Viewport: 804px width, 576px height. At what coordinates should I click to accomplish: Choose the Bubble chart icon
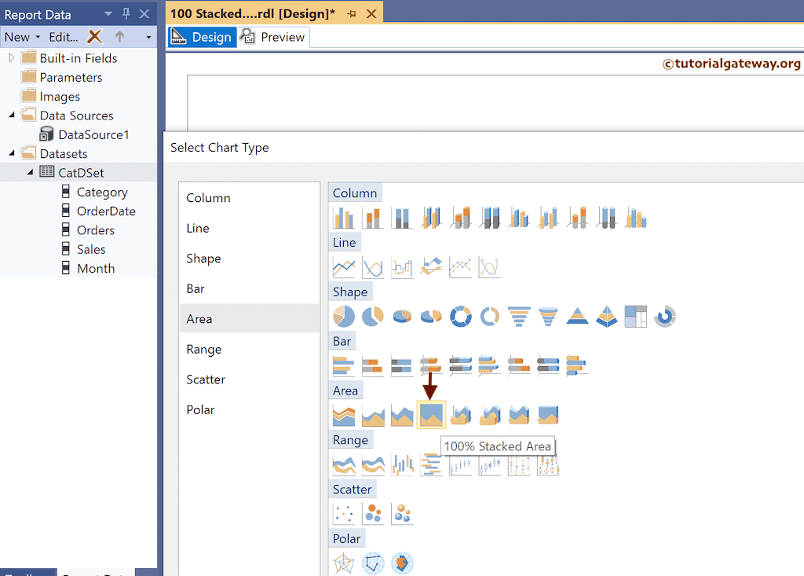pos(373,514)
